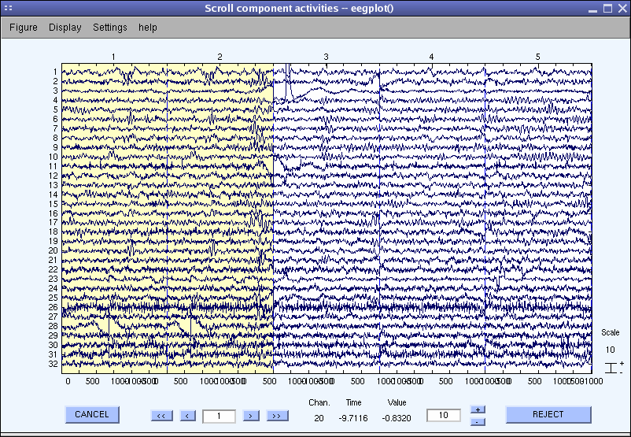Step forward one epoch with > button
The image size is (631, 437).
250,415
